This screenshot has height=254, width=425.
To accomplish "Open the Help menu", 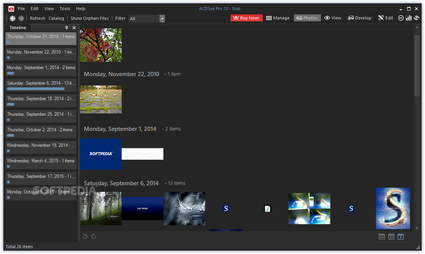I will (x=80, y=9).
